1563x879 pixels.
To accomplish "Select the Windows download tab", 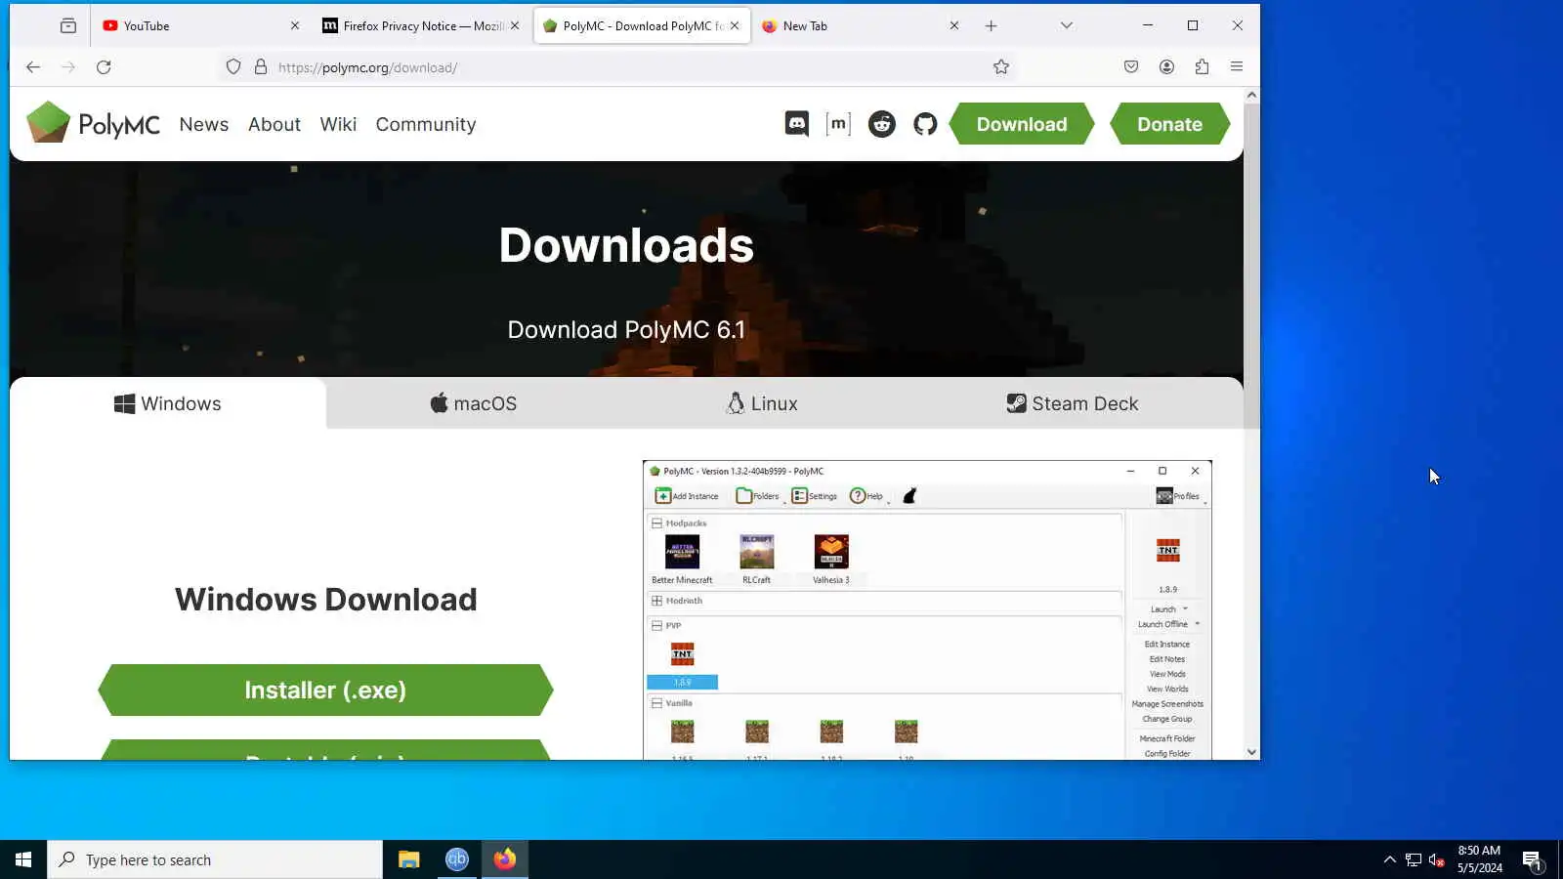I will [168, 403].
